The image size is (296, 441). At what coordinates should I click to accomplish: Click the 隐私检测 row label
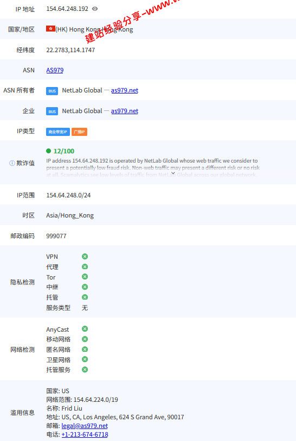pyautogui.click(x=22, y=282)
